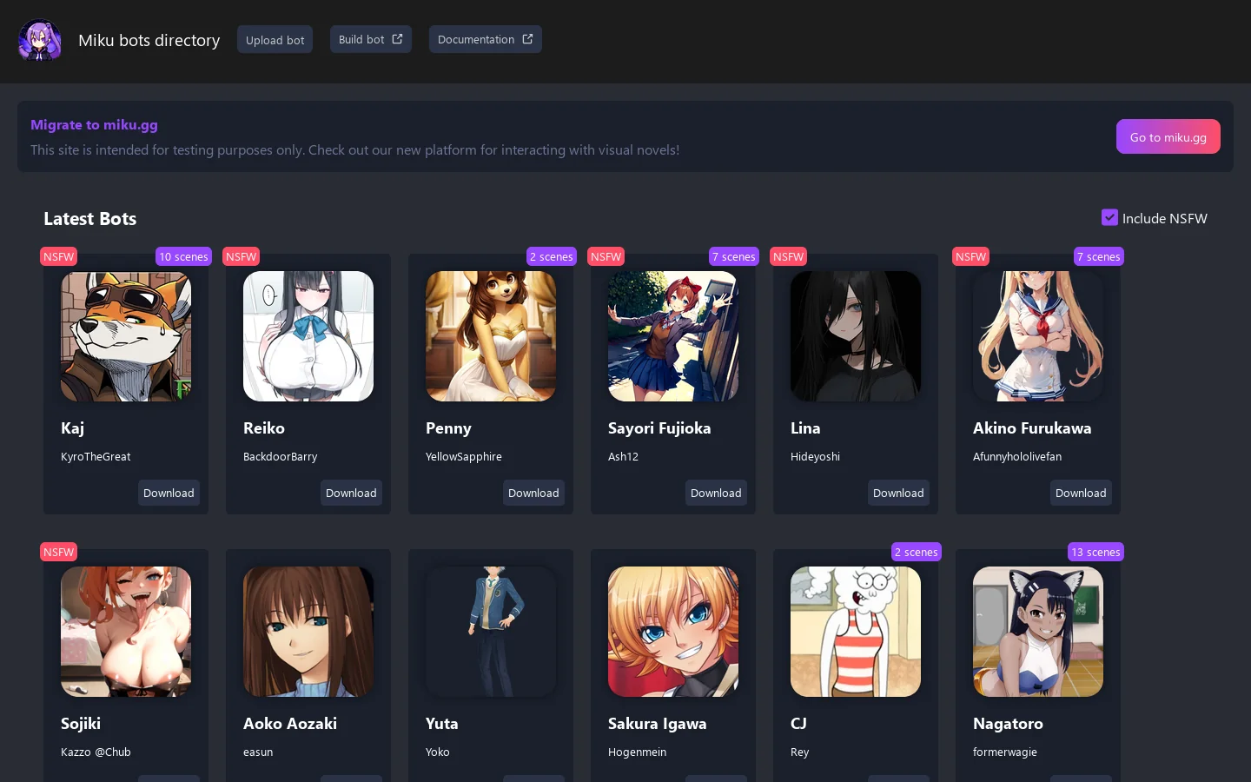Click the Latest Bots heading
This screenshot has width=1251, height=782.
pos(90,219)
